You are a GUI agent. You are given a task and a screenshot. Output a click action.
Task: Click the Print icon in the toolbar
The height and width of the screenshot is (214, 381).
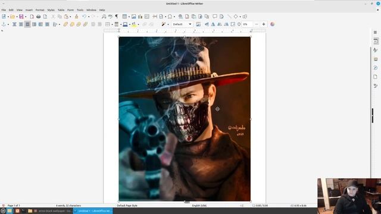coord(38,17)
